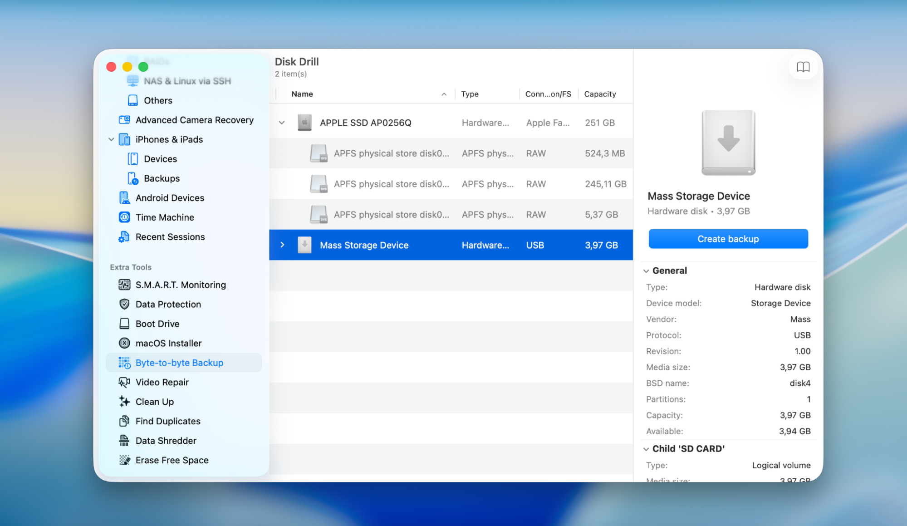907x526 pixels.
Task: Expand the Mass Storage Device row
Action: click(282, 245)
